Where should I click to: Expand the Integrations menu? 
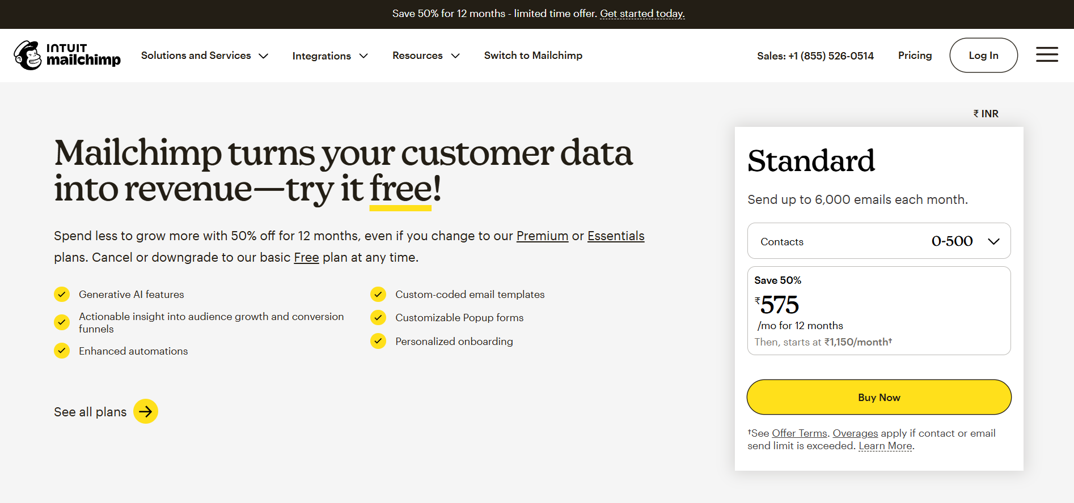point(330,56)
